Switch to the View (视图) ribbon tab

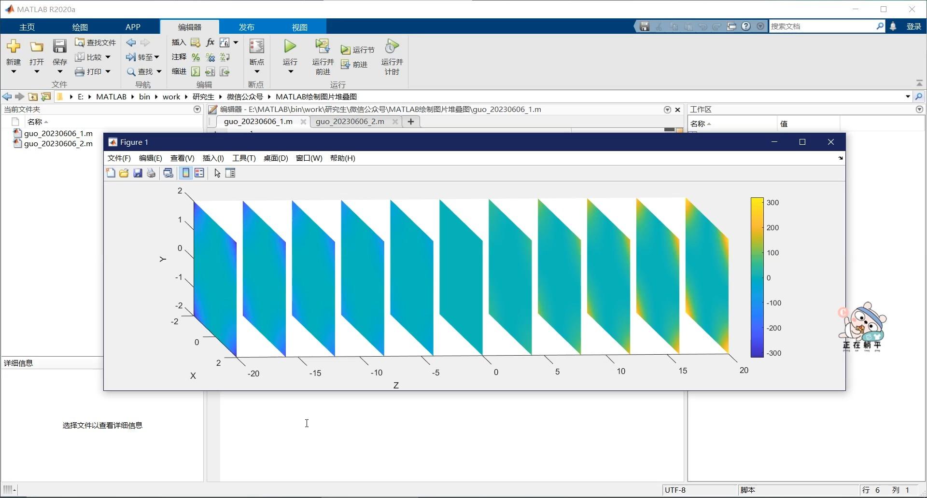(299, 27)
